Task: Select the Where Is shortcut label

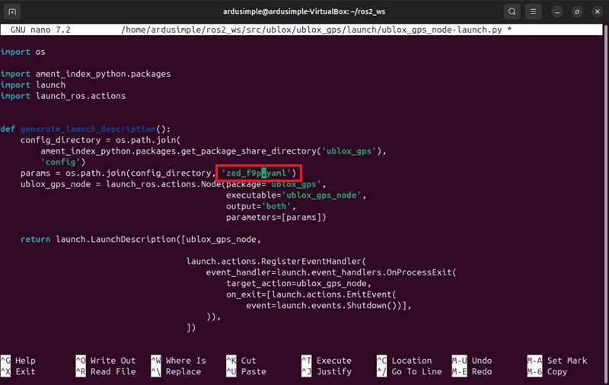Action: 186,361
